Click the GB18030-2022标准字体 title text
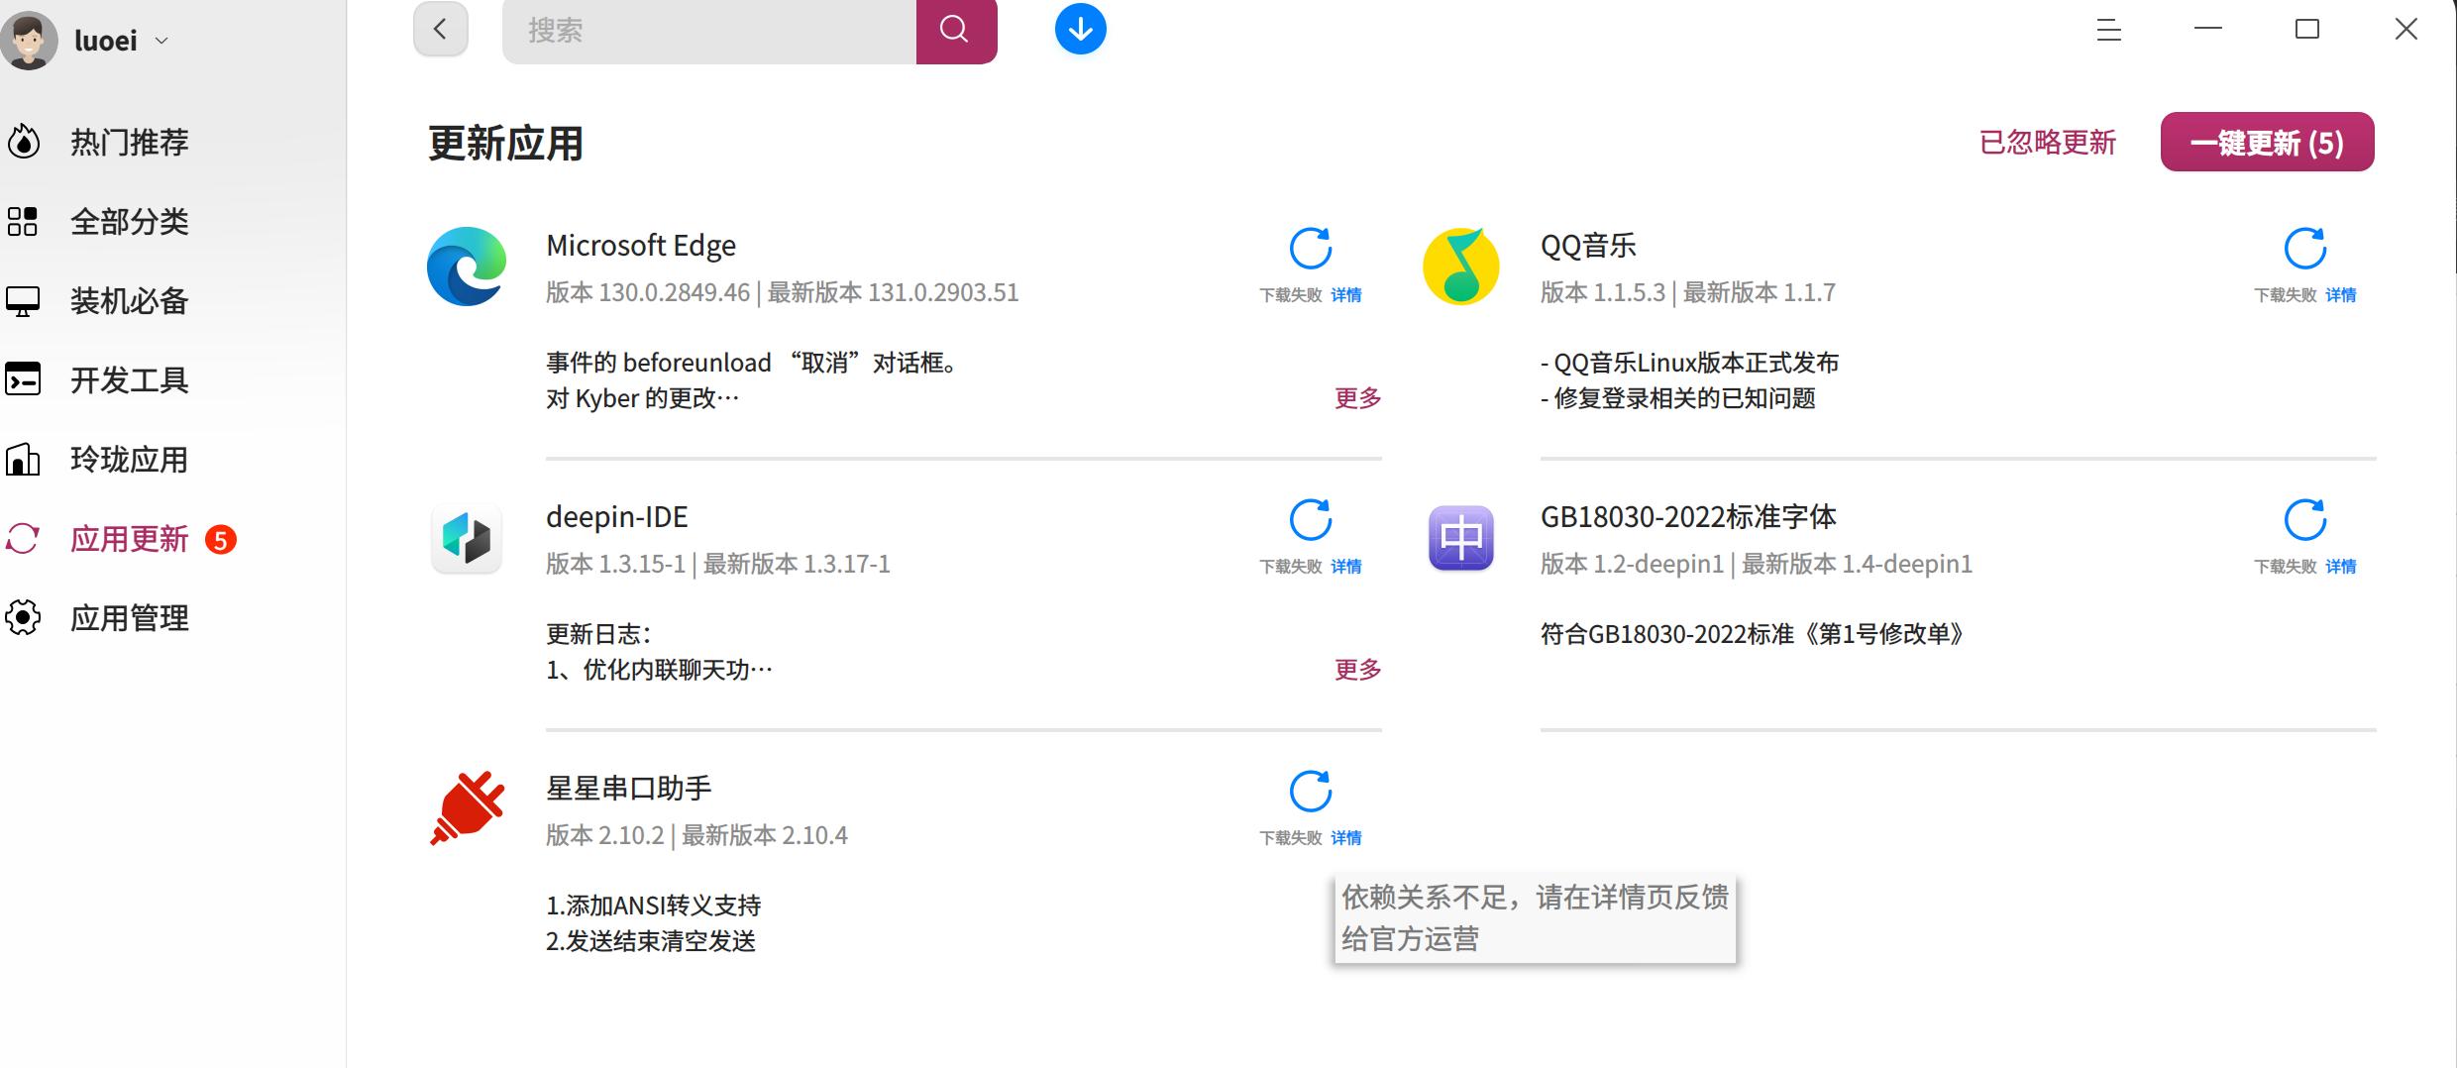The width and height of the screenshot is (2457, 1068). click(1688, 517)
